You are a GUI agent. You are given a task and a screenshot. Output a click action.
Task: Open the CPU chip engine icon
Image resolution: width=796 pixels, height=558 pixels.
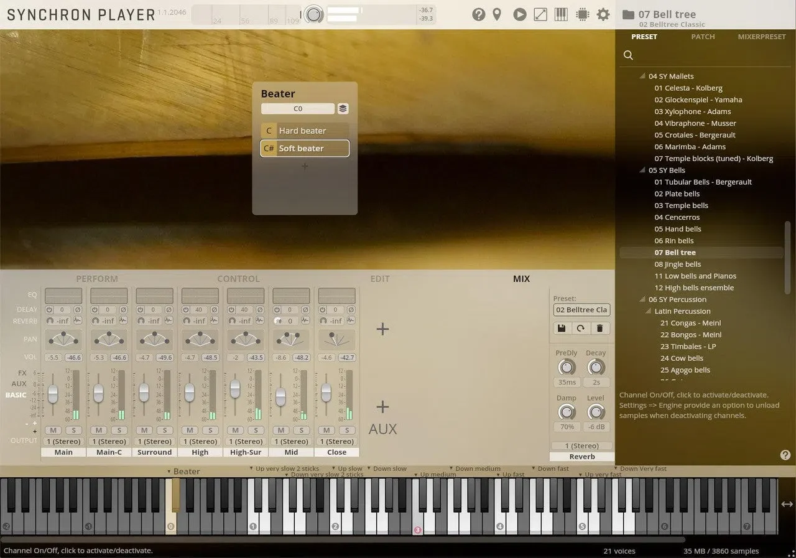coord(582,14)
